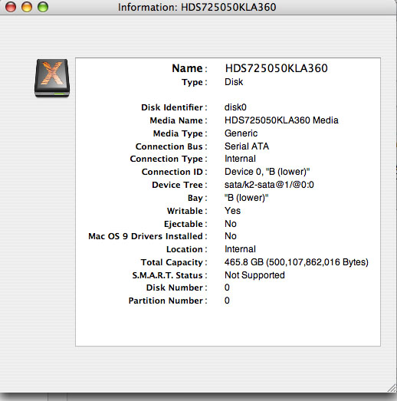Click the 'Connection ID :' label

pos(174,172)
